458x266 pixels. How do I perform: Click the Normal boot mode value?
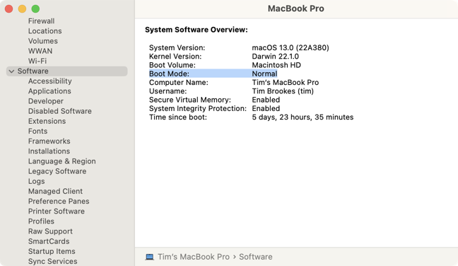point(264,74)
